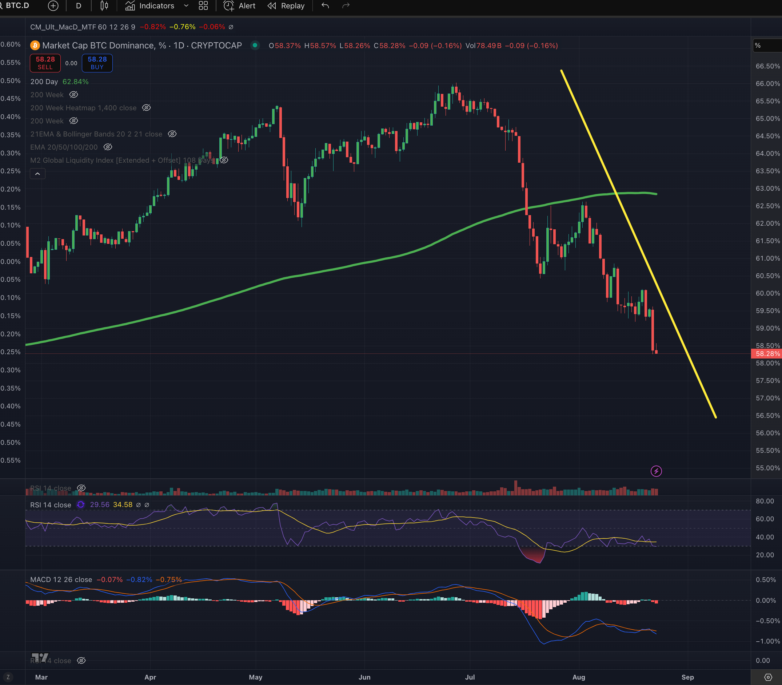Show the hidden 200 Week Heatmap indicator

[146, 108]
